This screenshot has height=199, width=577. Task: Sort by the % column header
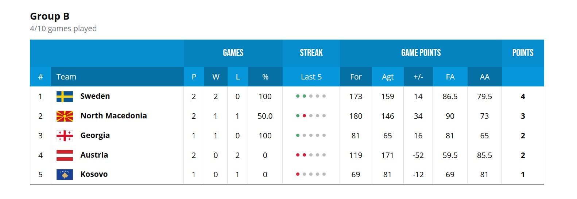tap(265, 77)
